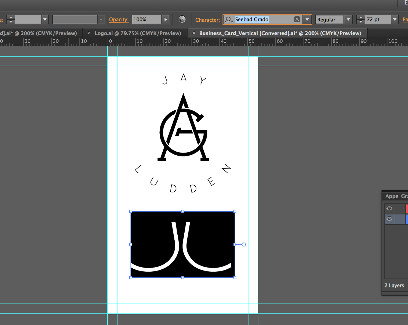
Task: Toggle visibility of the second layer
Action: [389, 219]
